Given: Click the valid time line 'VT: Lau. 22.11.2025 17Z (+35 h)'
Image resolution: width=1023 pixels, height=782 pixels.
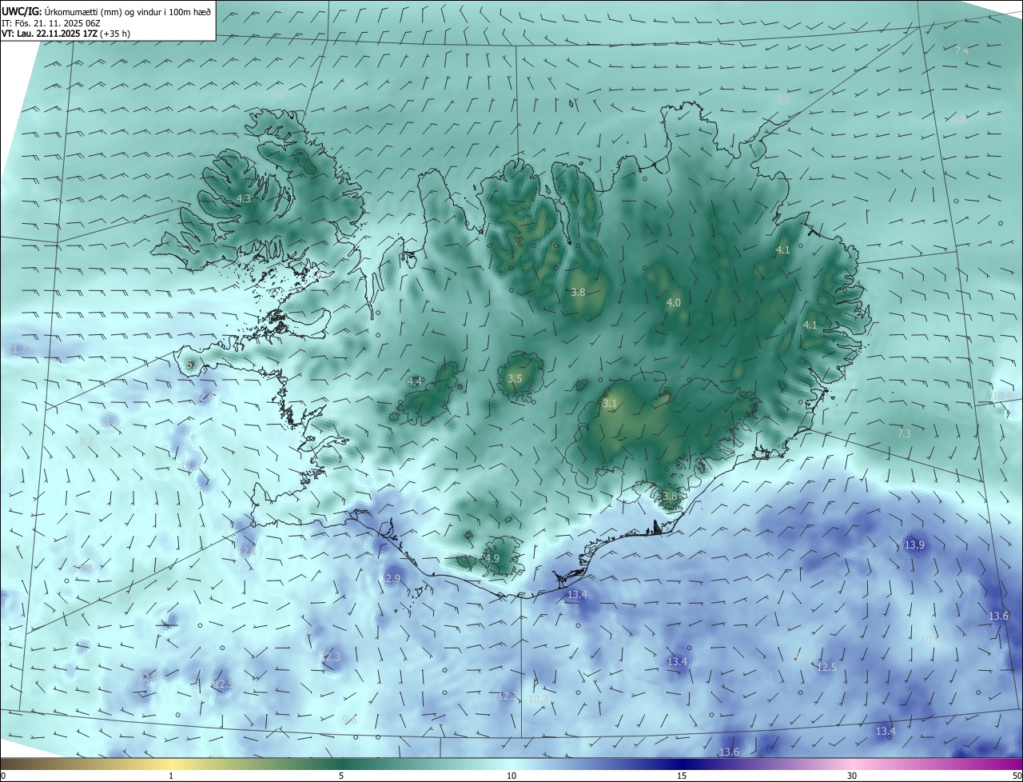Looking at the screenshot, I should pyautogui.click(x=66, y=34).
